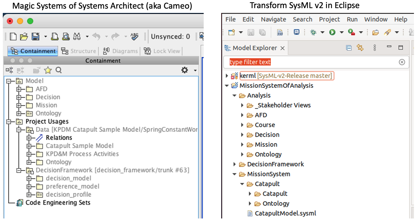
Task: Click the search magnifier in Containment panel
Action: point(59,70)
